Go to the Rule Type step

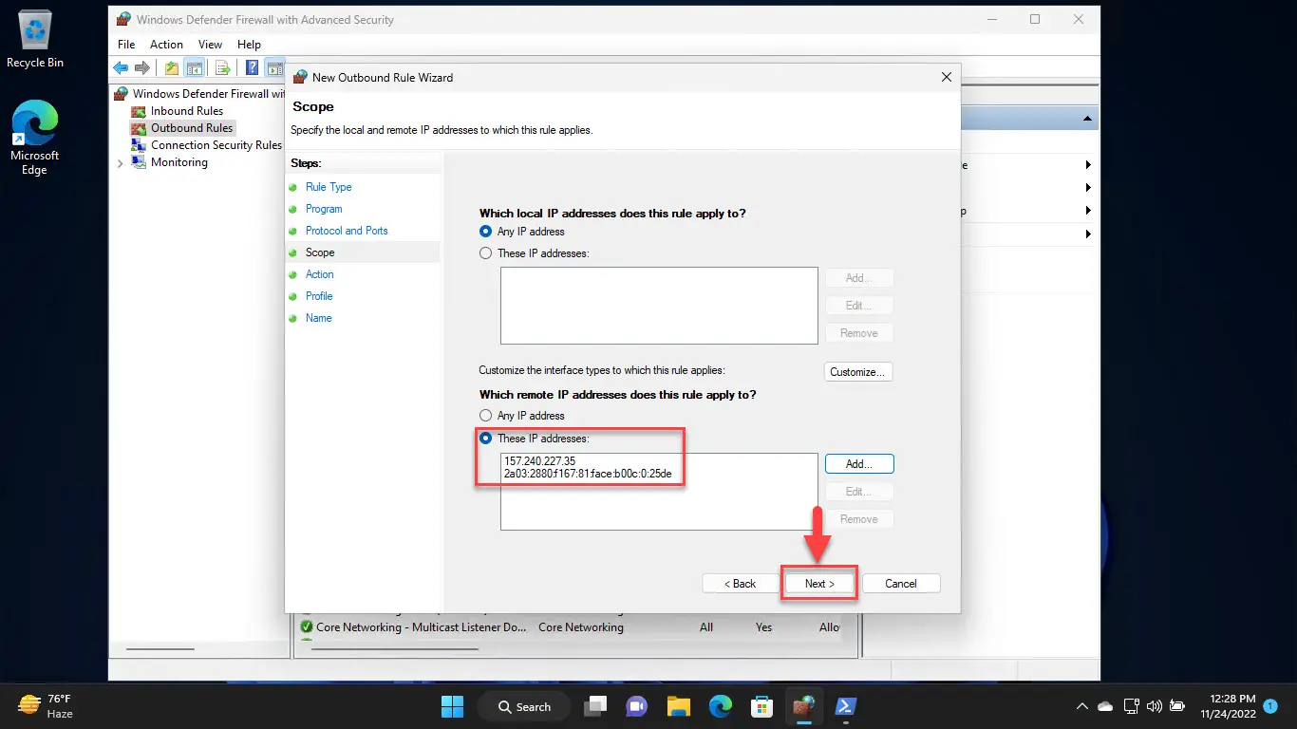[329, 187]
